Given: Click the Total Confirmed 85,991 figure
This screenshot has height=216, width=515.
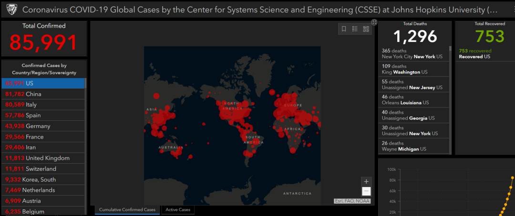Looking at the screenshot, I should [x=44, y=43].
